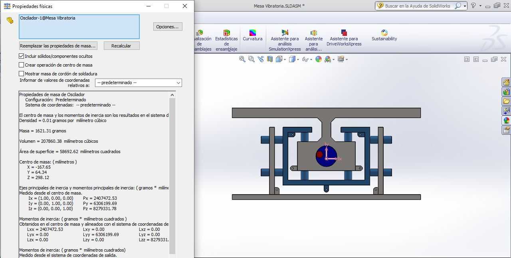Click the Hide/Show Items glasses icon

point(305,59)
